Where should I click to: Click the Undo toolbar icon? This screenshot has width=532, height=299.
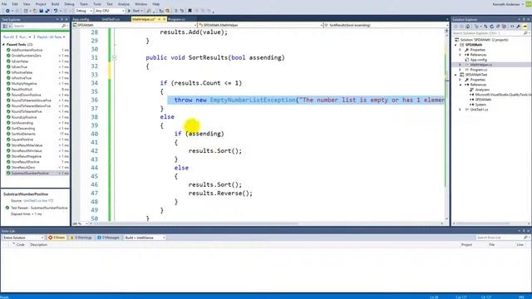point(56,11)
